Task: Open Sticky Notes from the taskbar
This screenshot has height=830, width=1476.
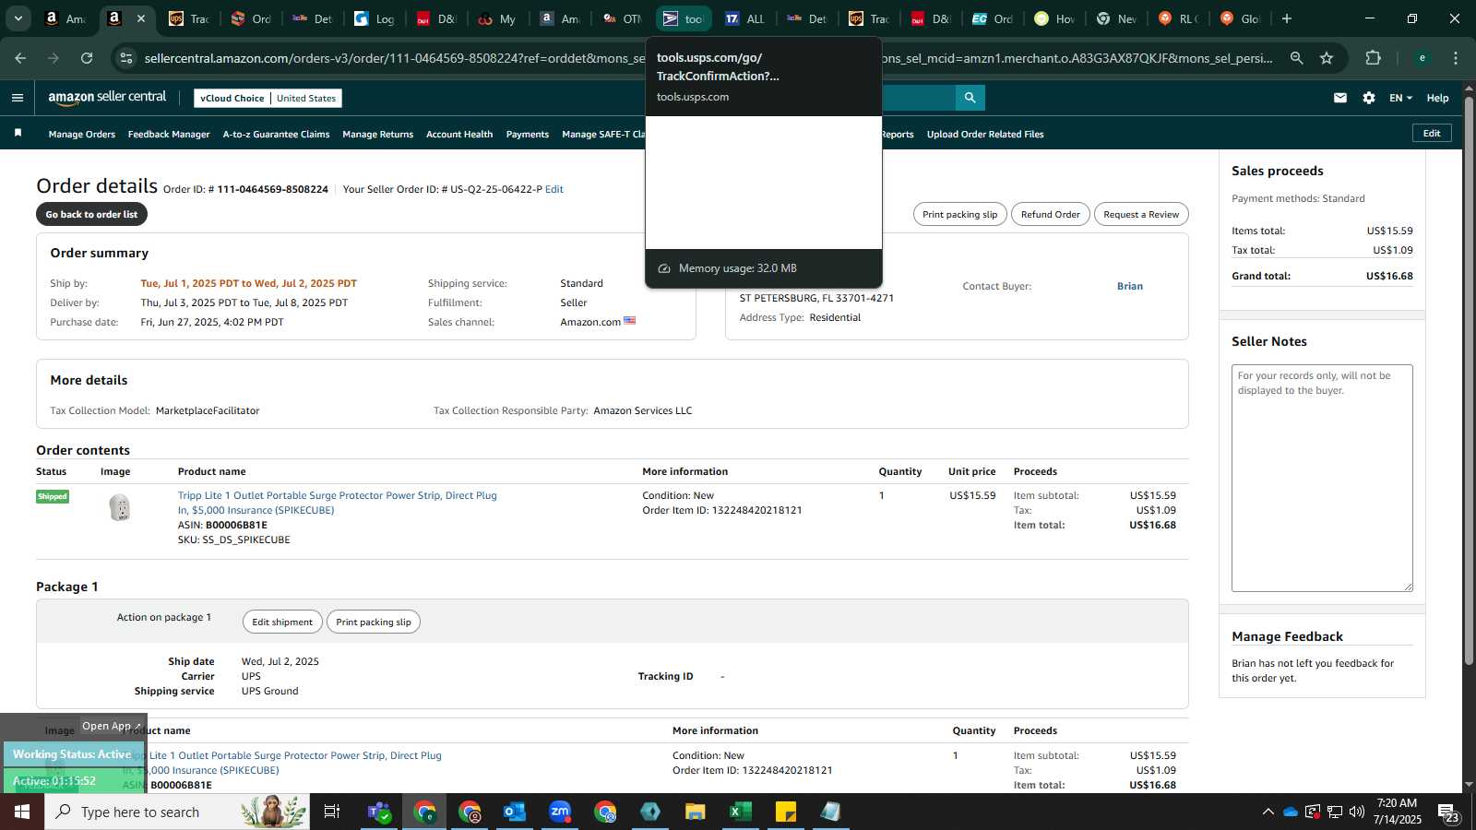Action: (x=785, y=812)
